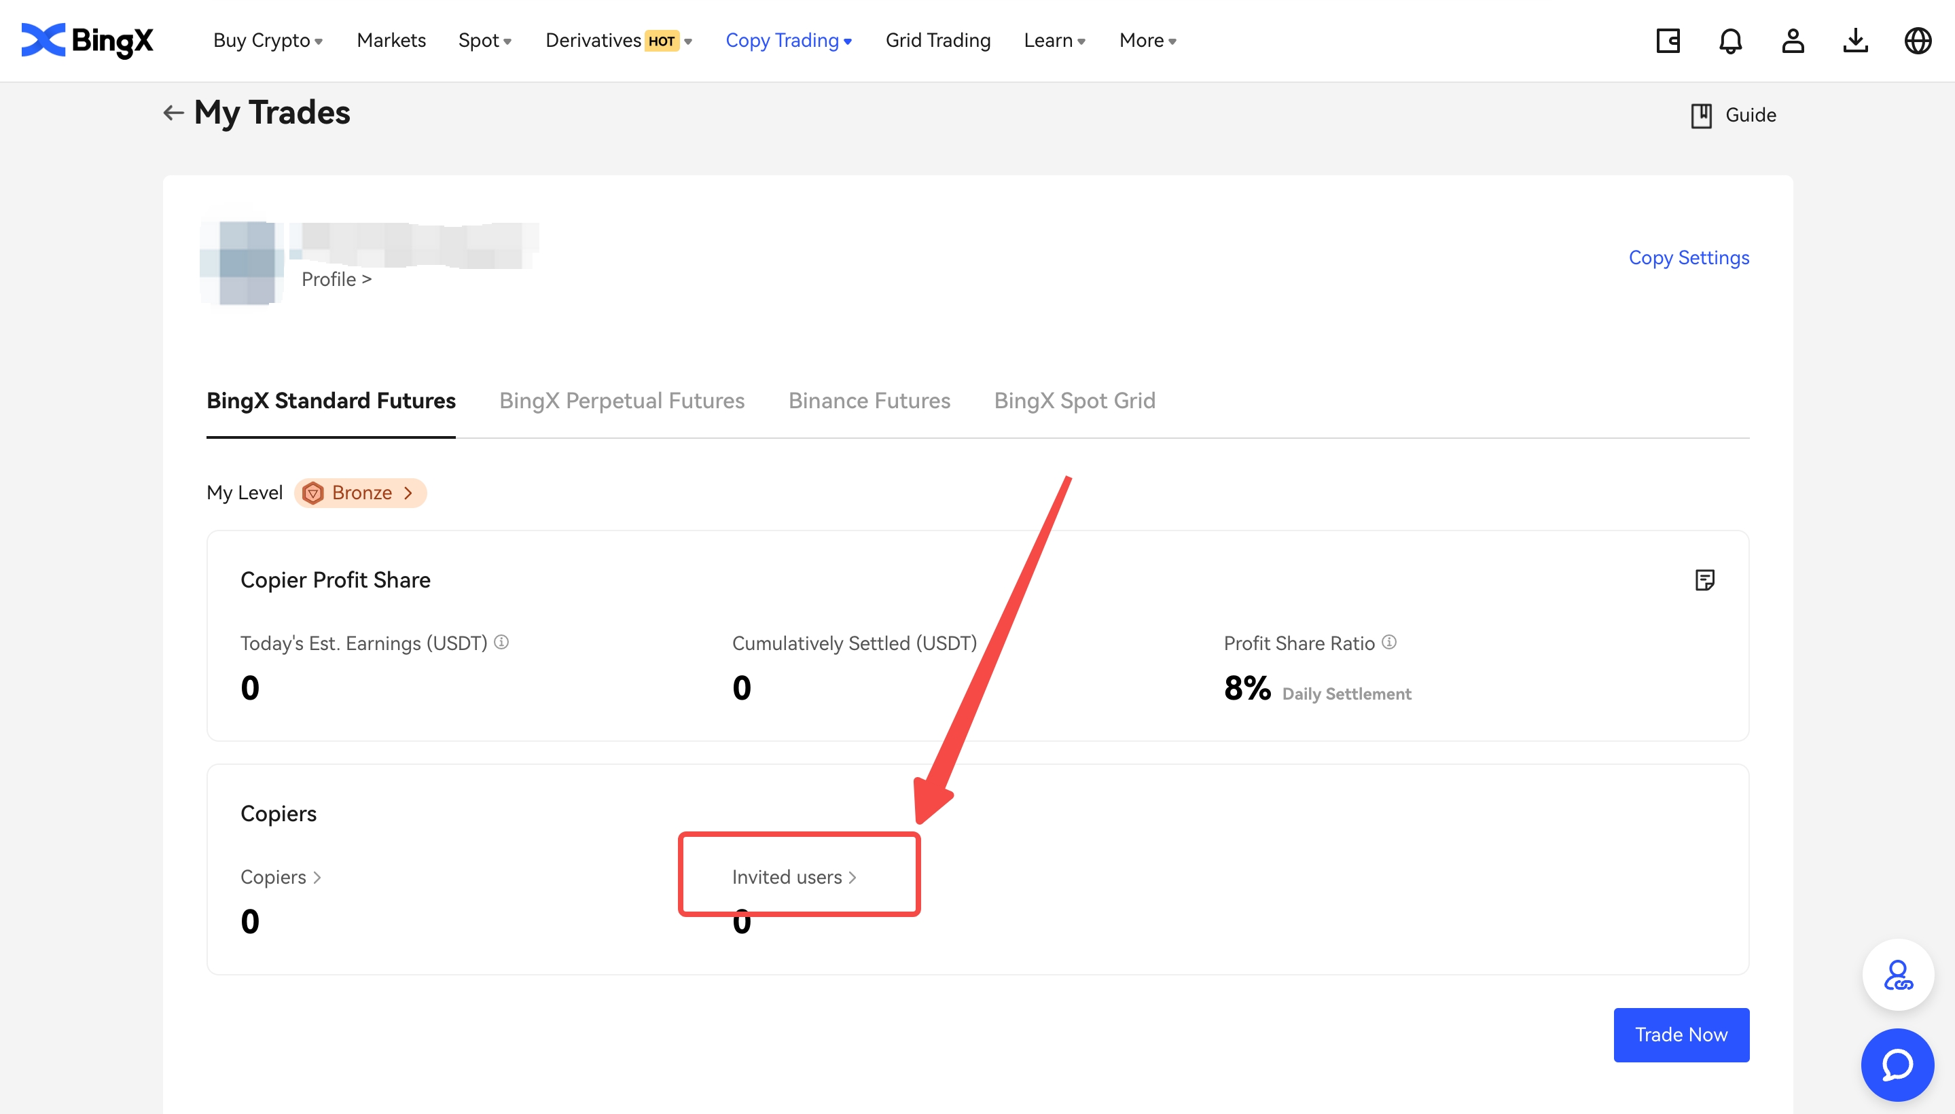The height and width of the screenshot is (1114, 1955).
Task: Click the HOT badge on Derivatives
Action: [661, 41]
